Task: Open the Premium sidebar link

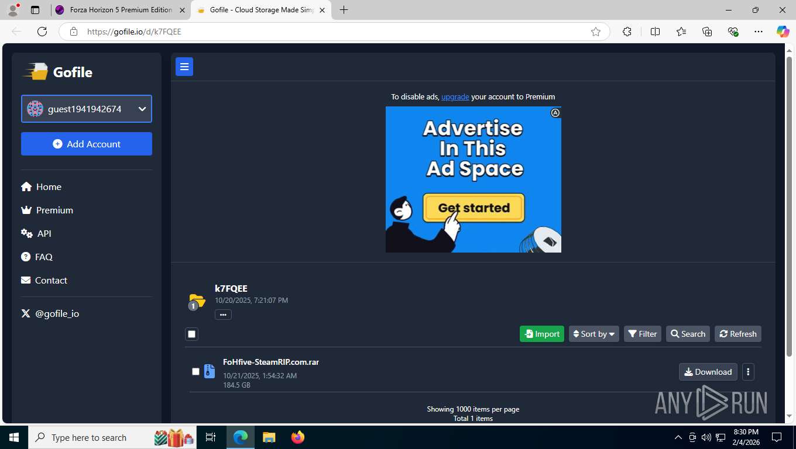Action: (47, 210)
